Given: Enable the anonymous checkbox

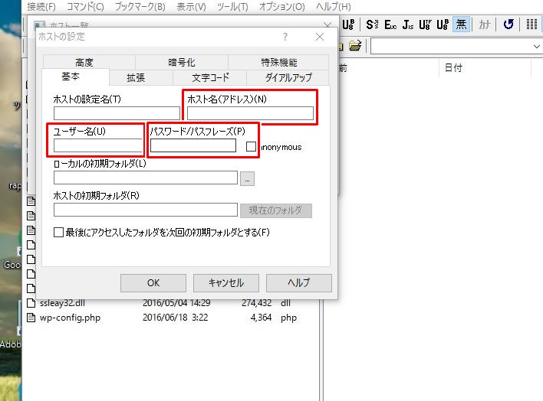Looking at the screenshot, I should click(x=251, y=147).
